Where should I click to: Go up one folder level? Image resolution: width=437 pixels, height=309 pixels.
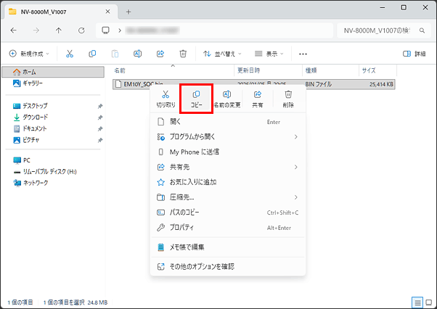tap(59, 30)
